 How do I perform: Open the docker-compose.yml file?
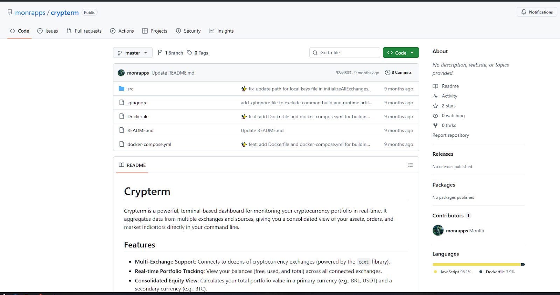coord(149,144)
